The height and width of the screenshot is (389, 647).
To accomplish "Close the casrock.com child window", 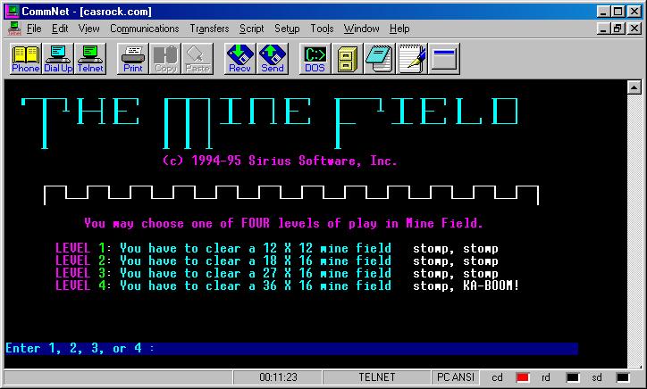I will 634,29.
